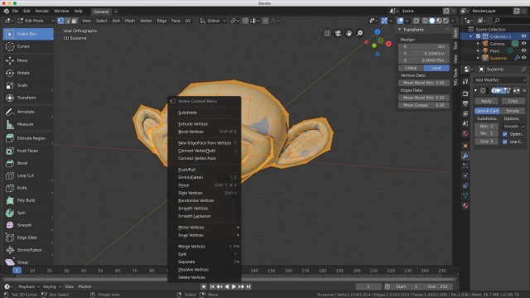Open the Global orientation dropdown

[213, 21]
